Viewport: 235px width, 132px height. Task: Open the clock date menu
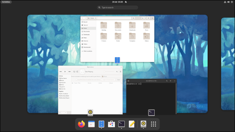coord(117,2)
